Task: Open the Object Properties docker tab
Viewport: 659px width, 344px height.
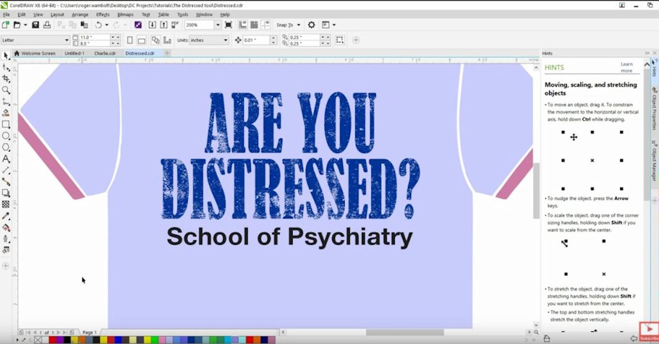Action: (655, 108)
